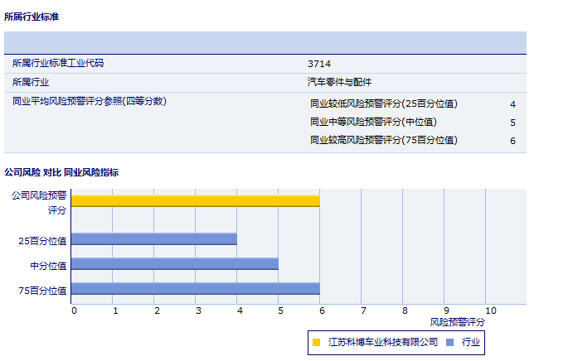Click the label 同业平均风险预警评分参照(四等分数)
Screen dimensions: 573x361
coord(90,101)
